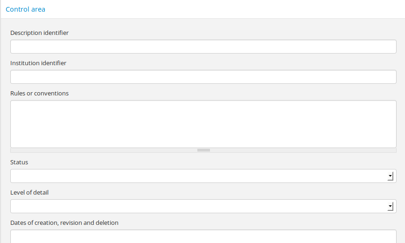Focus the Dates of creation textarea
The image size is (405, 243).
point(203,236)
